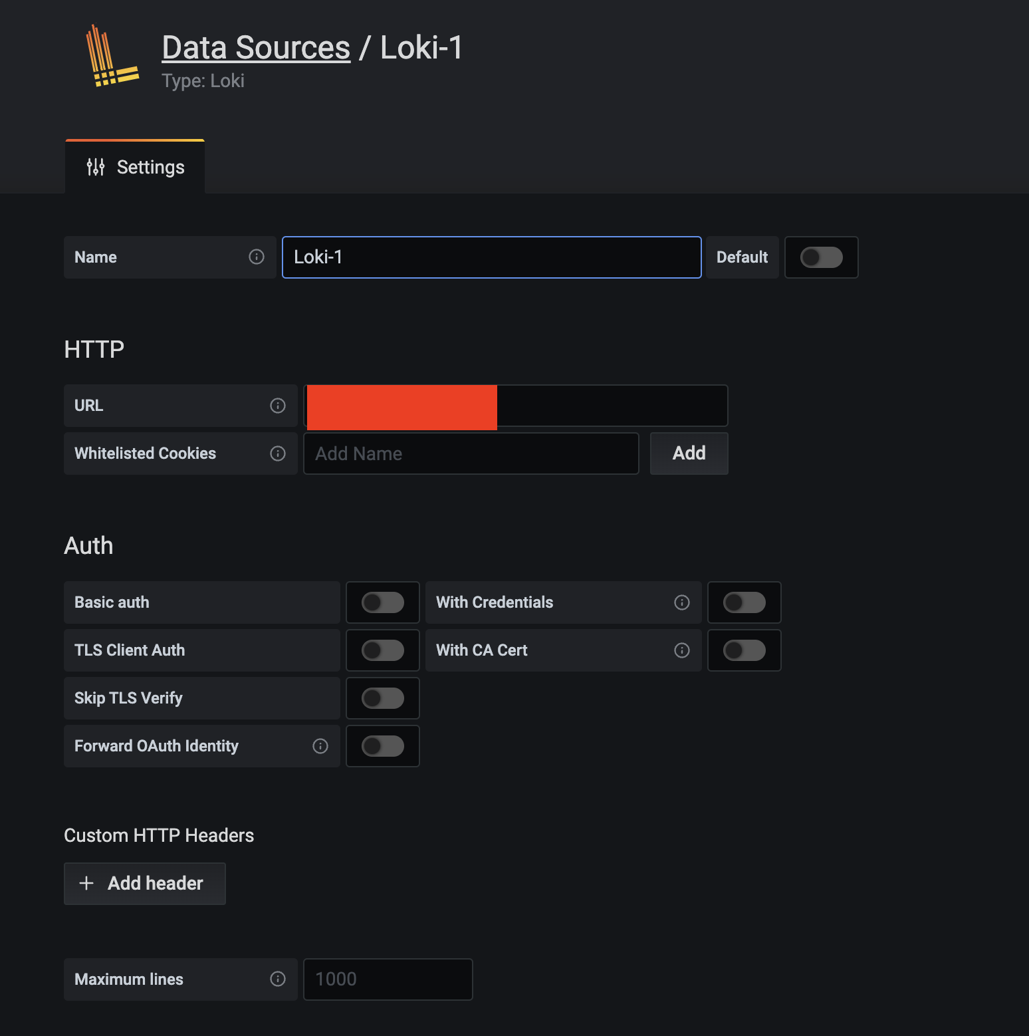
Task: Click the Whitelisted Cookies info icon
Action: pos(278,453)
